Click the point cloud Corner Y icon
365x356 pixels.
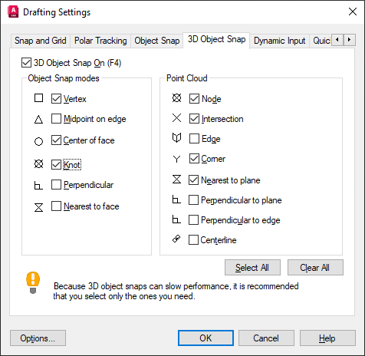[x=176, y=159]
